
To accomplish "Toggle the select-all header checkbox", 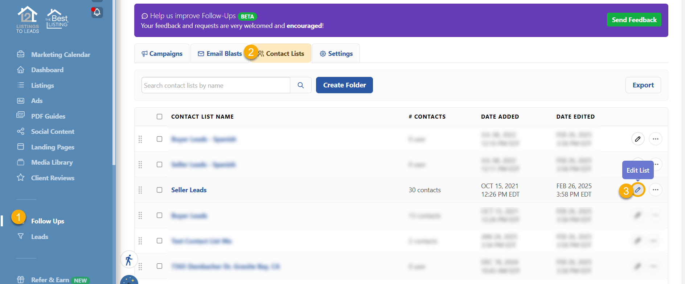I will [159, 116].
